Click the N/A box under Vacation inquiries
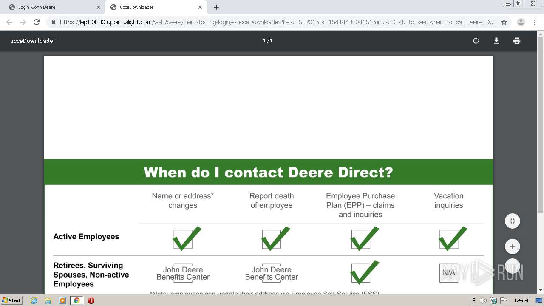 tap(449, 273)
